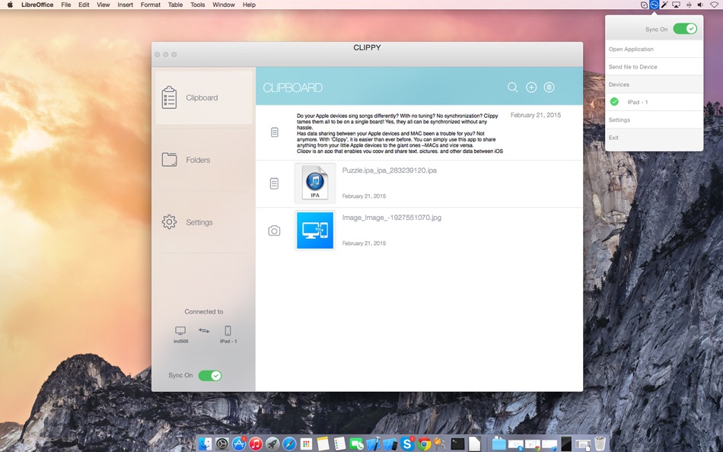Click the sync arrows icon between devices
This screenshot has height=452, width=723.
204,330
